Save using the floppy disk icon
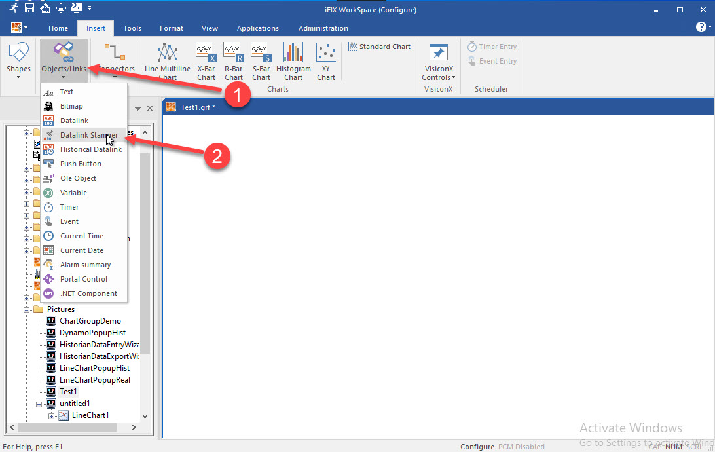 (x=29, y=8)
